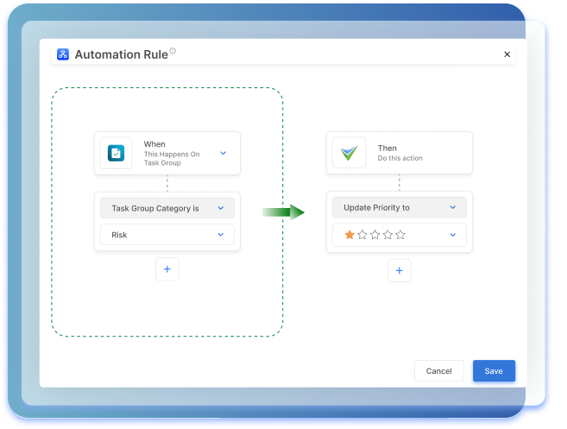This screenshot has height=429, width=567.
Task: Save the automation rule
Action: coord(494,371)
